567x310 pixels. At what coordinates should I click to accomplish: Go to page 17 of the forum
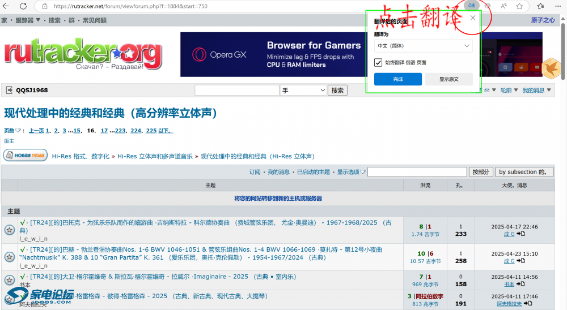[x=104, y=131]
